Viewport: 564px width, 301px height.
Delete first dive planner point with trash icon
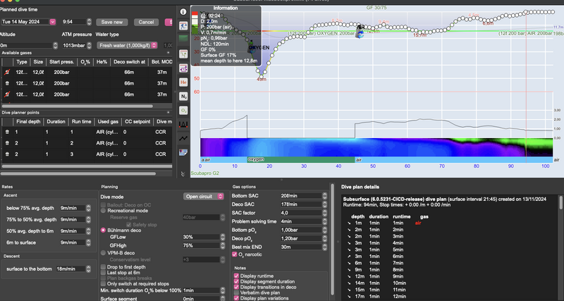tap(8, 132)
